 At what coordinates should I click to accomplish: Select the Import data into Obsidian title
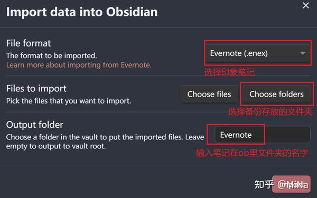[82, 12]
